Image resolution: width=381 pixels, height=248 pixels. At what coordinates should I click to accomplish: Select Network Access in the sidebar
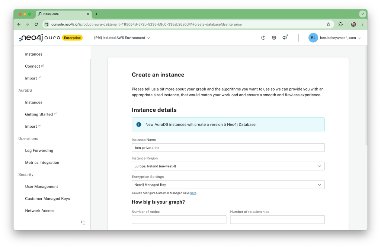(39, 211)
